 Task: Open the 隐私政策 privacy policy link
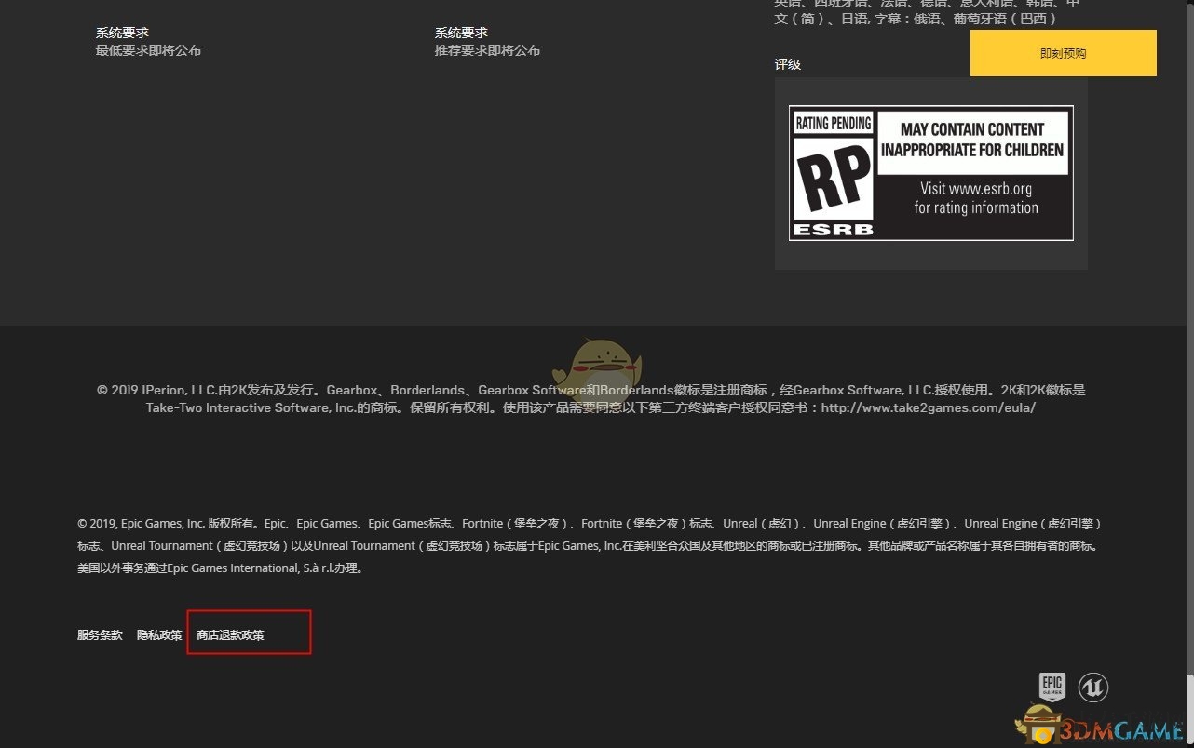tap(159, 634)
